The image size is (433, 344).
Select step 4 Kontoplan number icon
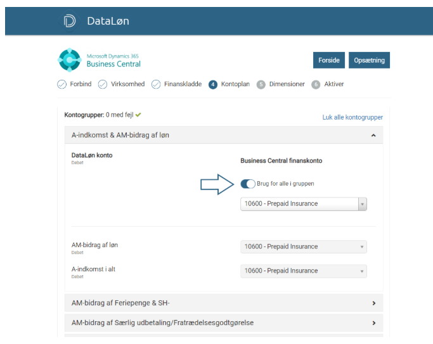click(213, 84)
